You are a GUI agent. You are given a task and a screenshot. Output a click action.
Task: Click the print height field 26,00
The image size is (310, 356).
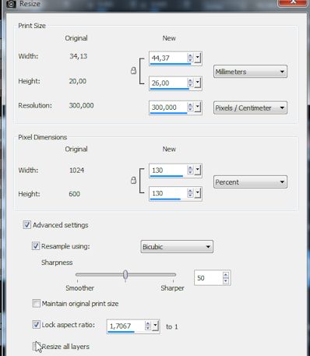[168, 83]
